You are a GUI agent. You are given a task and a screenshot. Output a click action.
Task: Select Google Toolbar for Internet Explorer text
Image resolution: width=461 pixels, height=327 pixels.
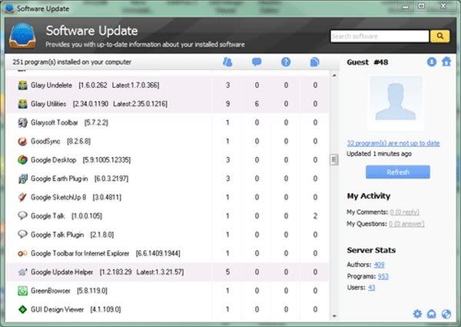105,253
